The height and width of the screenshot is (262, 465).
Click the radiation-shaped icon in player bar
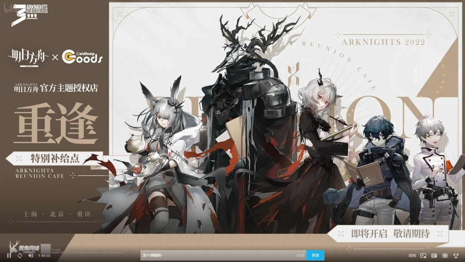[456, 256]
